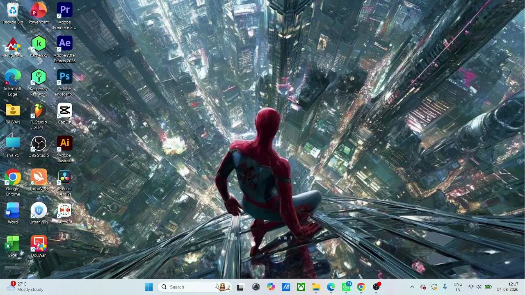Open the ENG IN language switcher
Screen dimensions: 525x295
tap(458, 287)
